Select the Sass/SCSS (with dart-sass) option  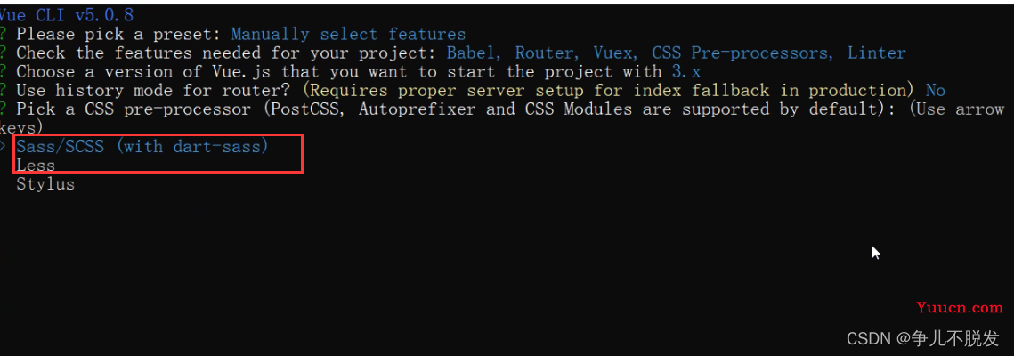tap(142, 147)
